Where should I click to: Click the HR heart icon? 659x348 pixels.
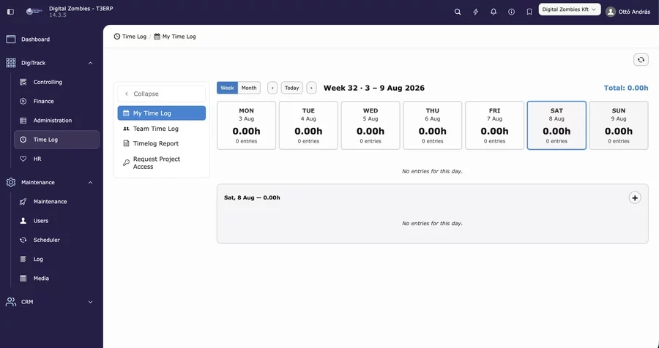click(23, 159)
